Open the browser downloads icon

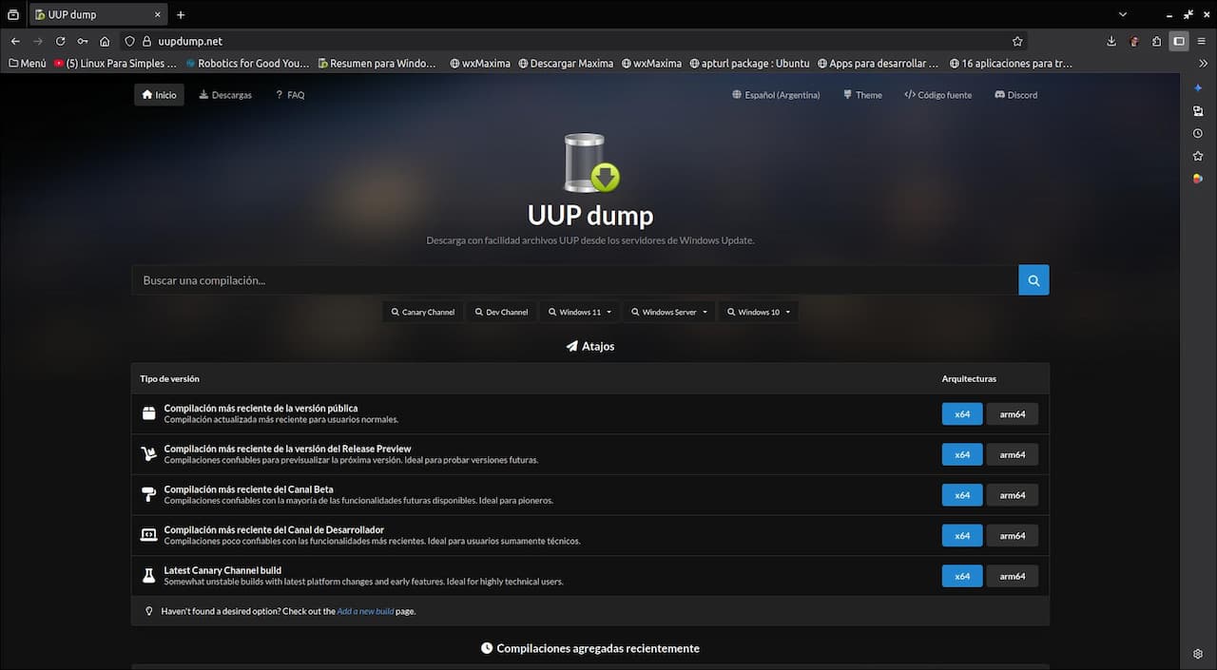click(1111, 42)
